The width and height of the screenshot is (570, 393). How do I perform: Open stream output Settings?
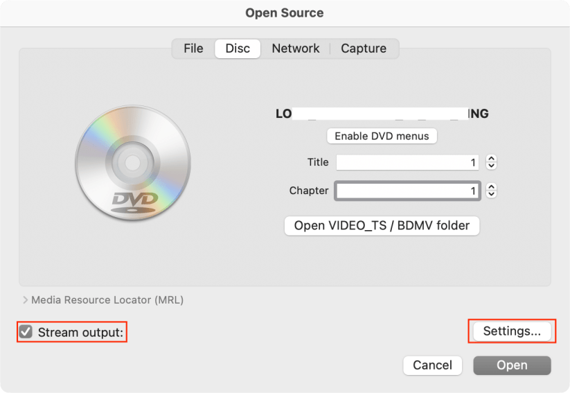point(512,331)
